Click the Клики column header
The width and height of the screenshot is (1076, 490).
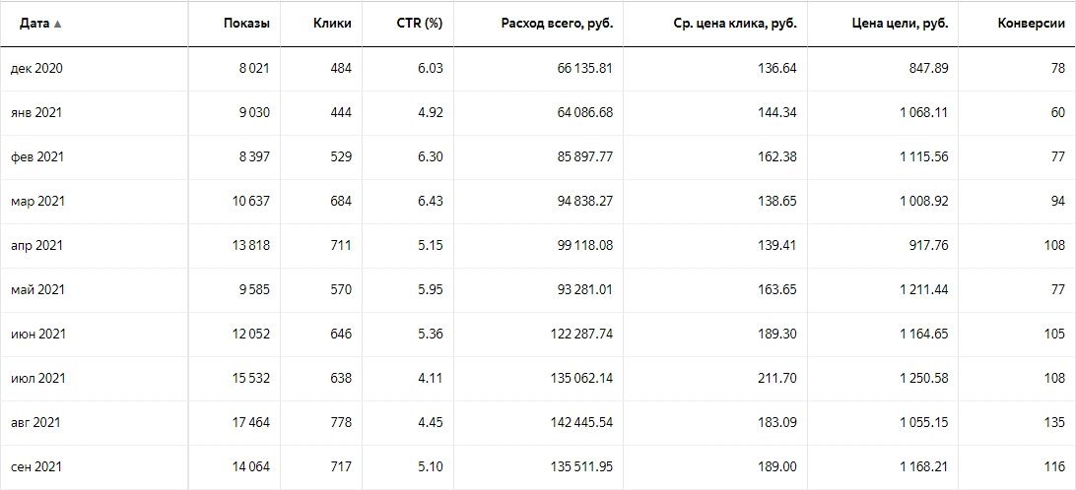coord(332,24)
